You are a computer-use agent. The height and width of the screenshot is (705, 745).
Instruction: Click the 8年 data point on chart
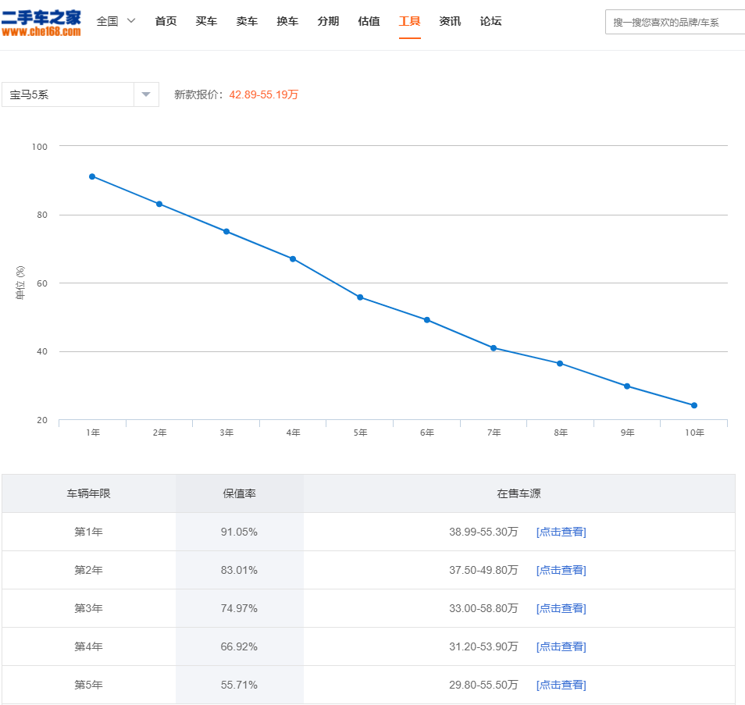(x=560, y=364)
